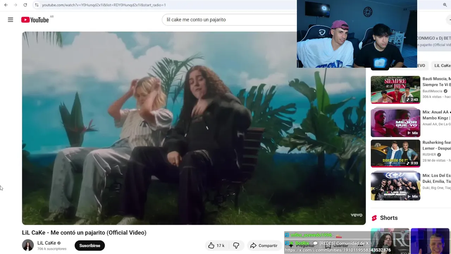Dislike the video with the thumbs-down button
The height and width of the screenshot is (254, 451).
[236, 246]
